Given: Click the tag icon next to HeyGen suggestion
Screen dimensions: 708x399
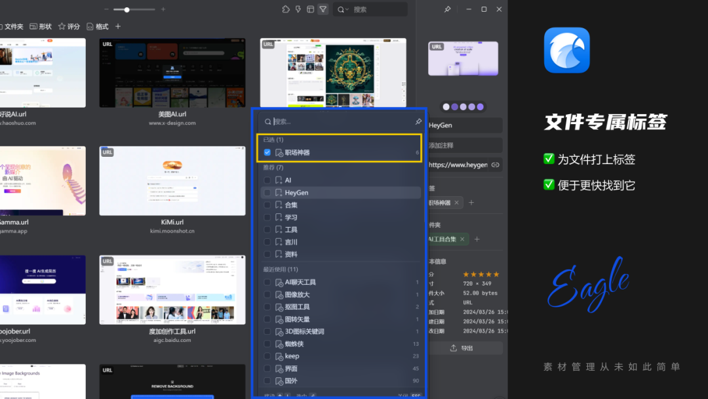Looking at the screenshot, I should point(279,192).
